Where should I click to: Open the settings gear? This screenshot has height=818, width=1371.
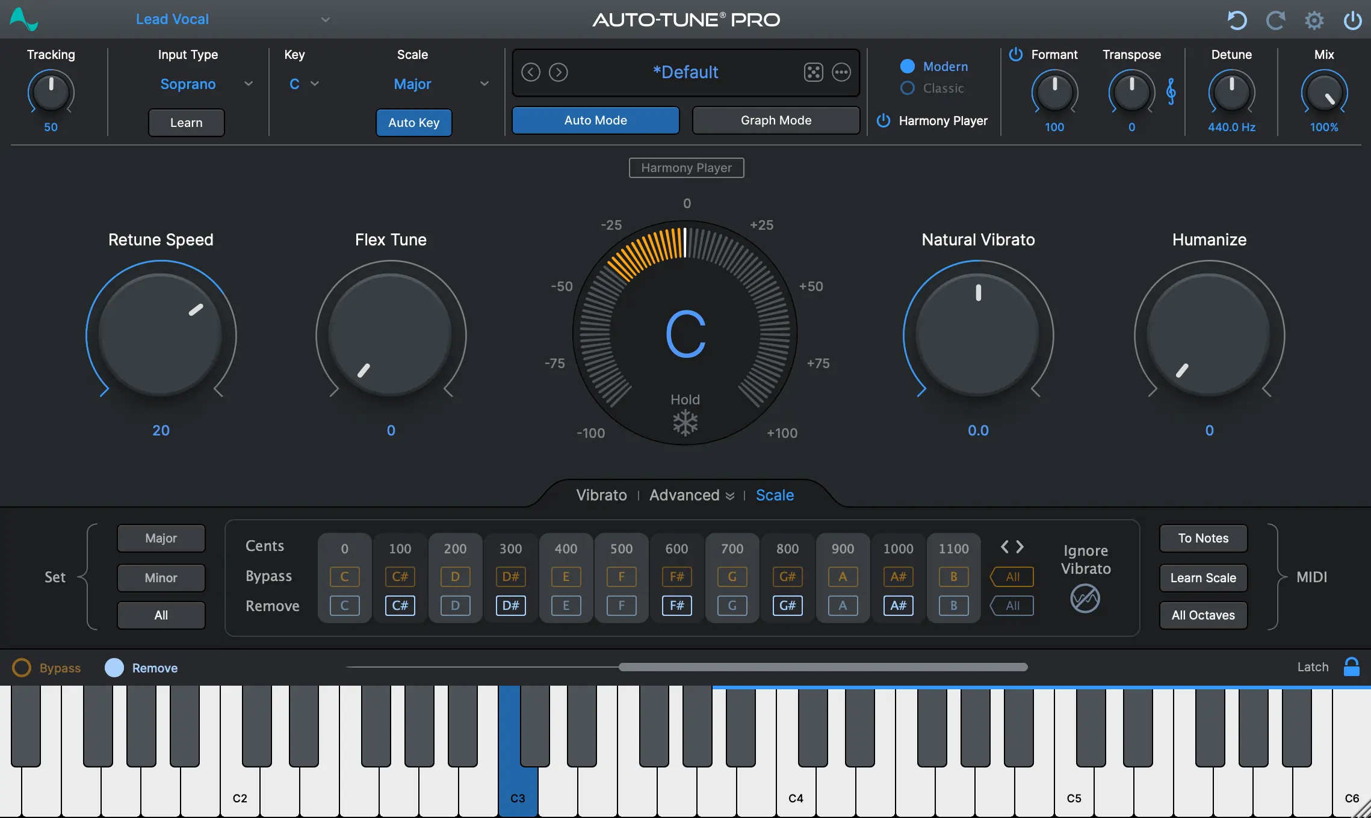click(x=1314, y=20)
